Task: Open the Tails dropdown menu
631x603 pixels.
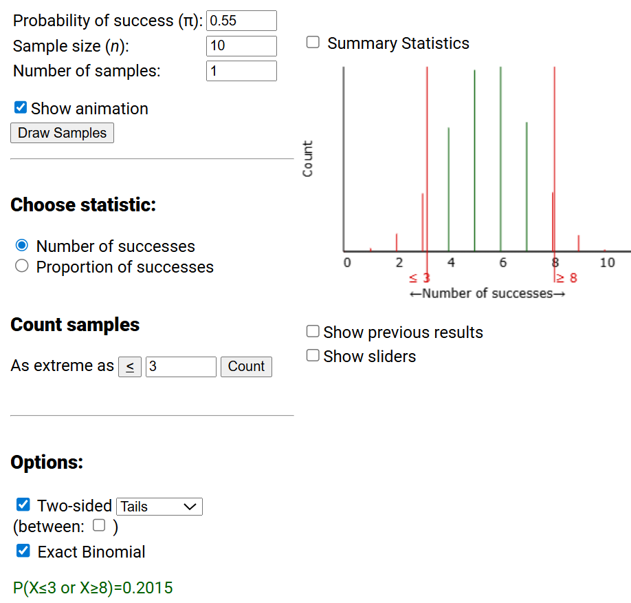Action: point(159,506)
